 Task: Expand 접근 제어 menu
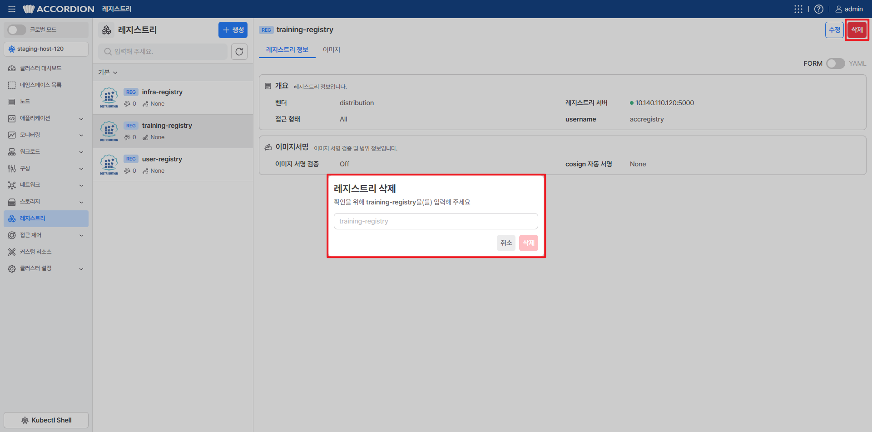[x=46, y=235]
